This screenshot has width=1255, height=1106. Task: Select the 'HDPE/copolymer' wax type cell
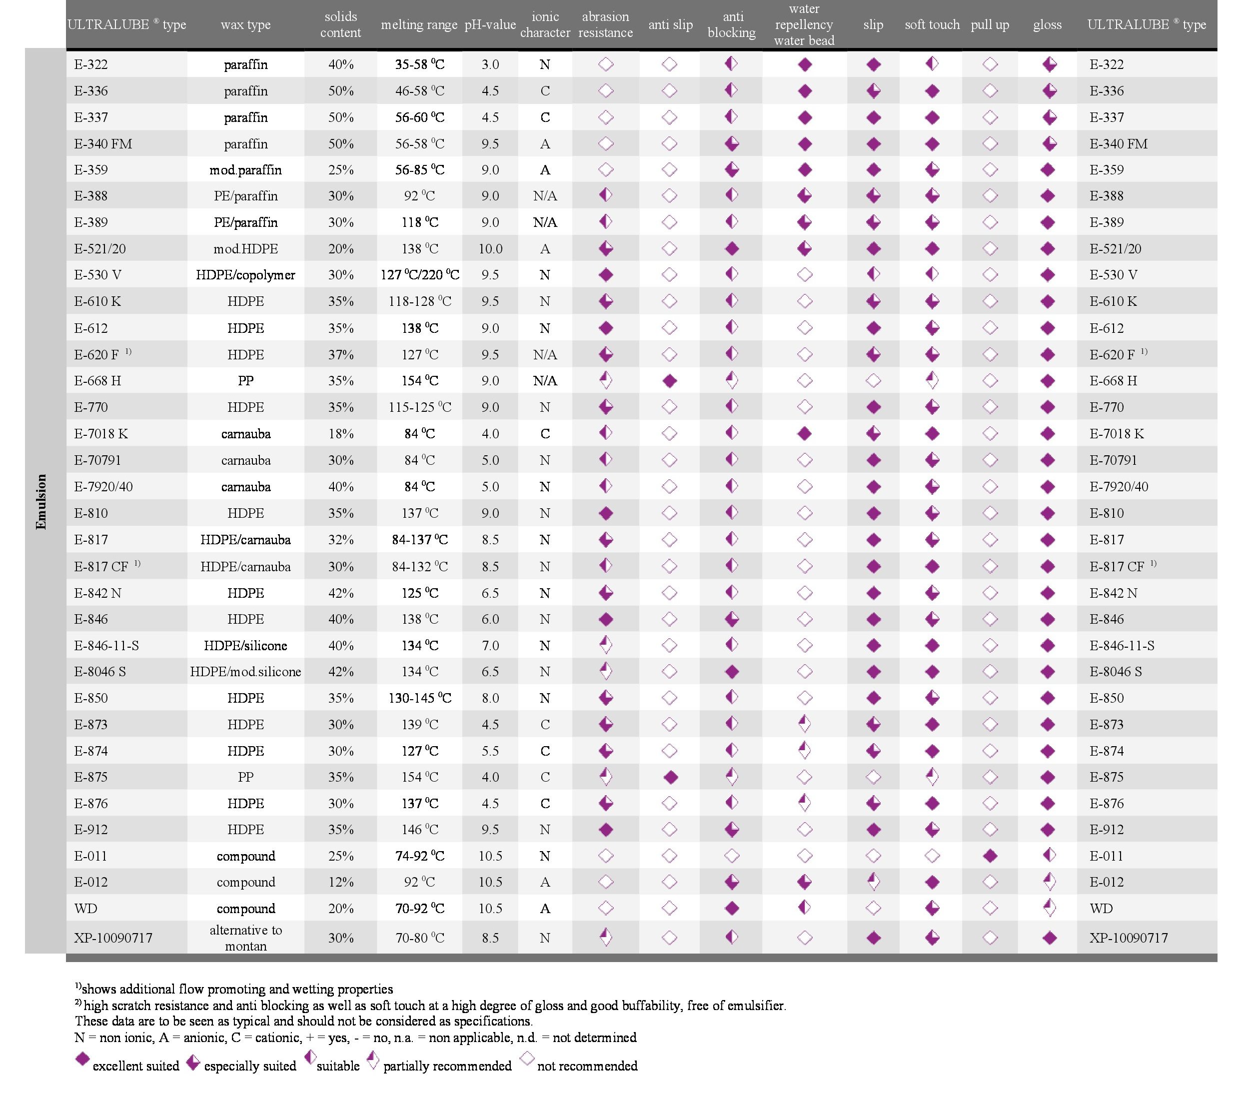(x=245, y=275)
